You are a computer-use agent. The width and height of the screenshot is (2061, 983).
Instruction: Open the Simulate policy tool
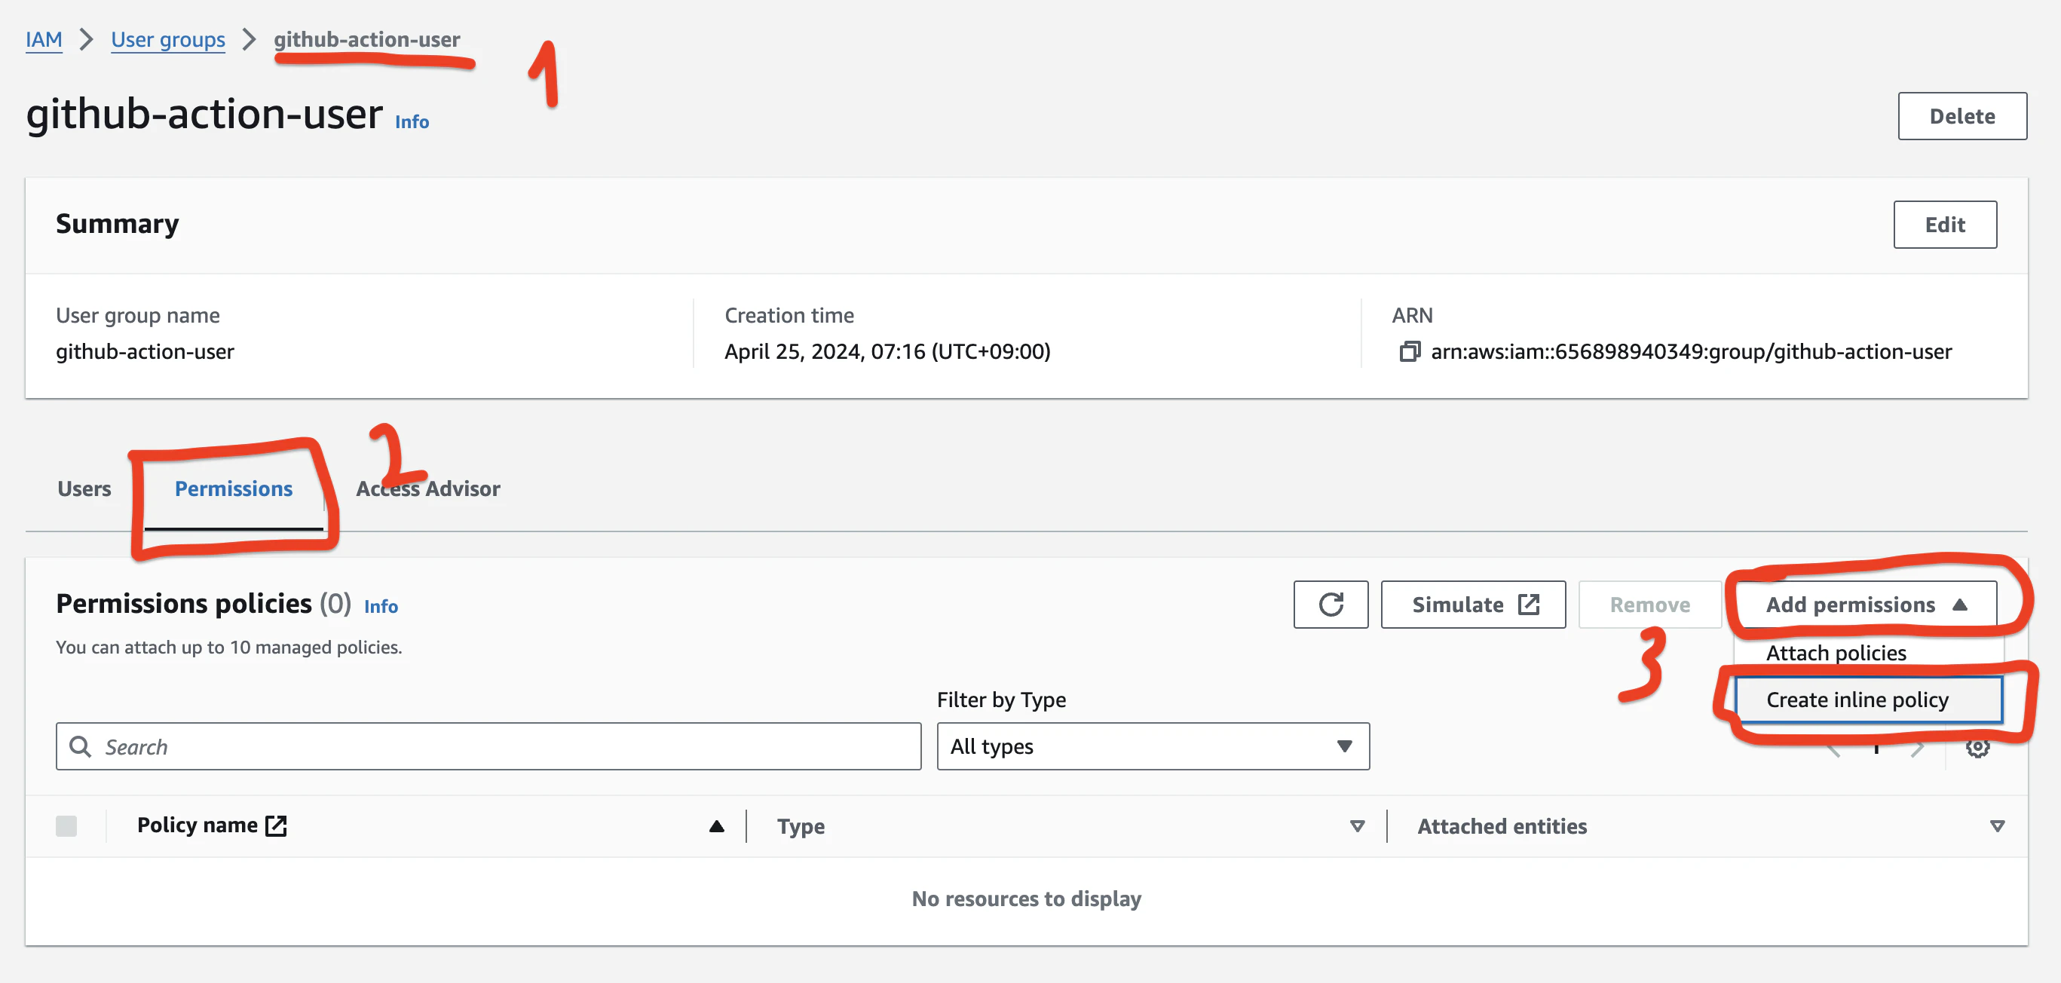click(x=1473, y=605)
